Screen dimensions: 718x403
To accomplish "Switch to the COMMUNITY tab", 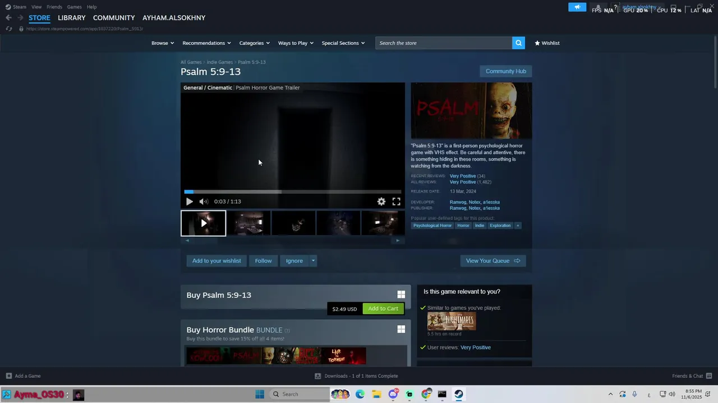I will tap(114, 18).
